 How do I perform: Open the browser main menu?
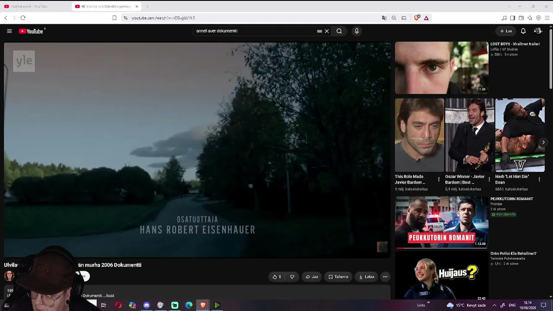pos(547,18)
